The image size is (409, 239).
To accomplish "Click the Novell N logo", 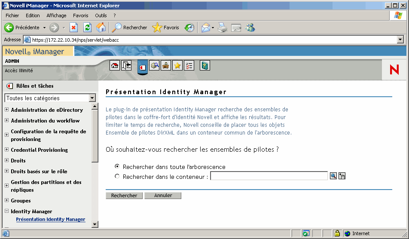I will (394, 70).
